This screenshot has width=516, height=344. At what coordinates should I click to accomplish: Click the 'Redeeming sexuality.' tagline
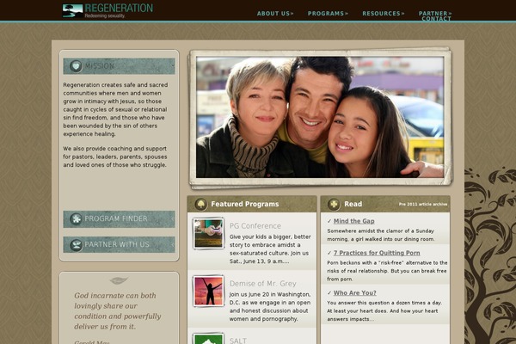[x=105, y=15]
